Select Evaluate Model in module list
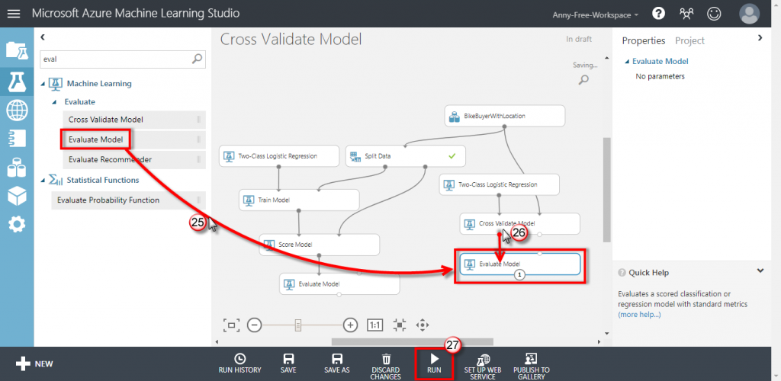 coord(134,139)
